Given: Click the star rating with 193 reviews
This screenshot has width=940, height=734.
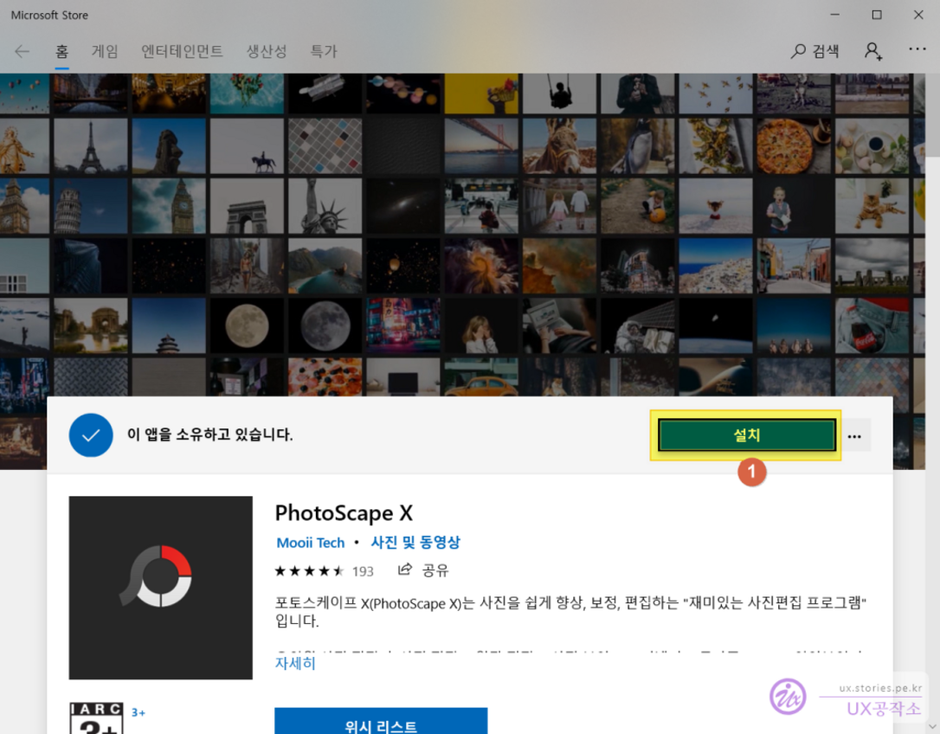Looking at the screenshot, I should click(324, 570).
